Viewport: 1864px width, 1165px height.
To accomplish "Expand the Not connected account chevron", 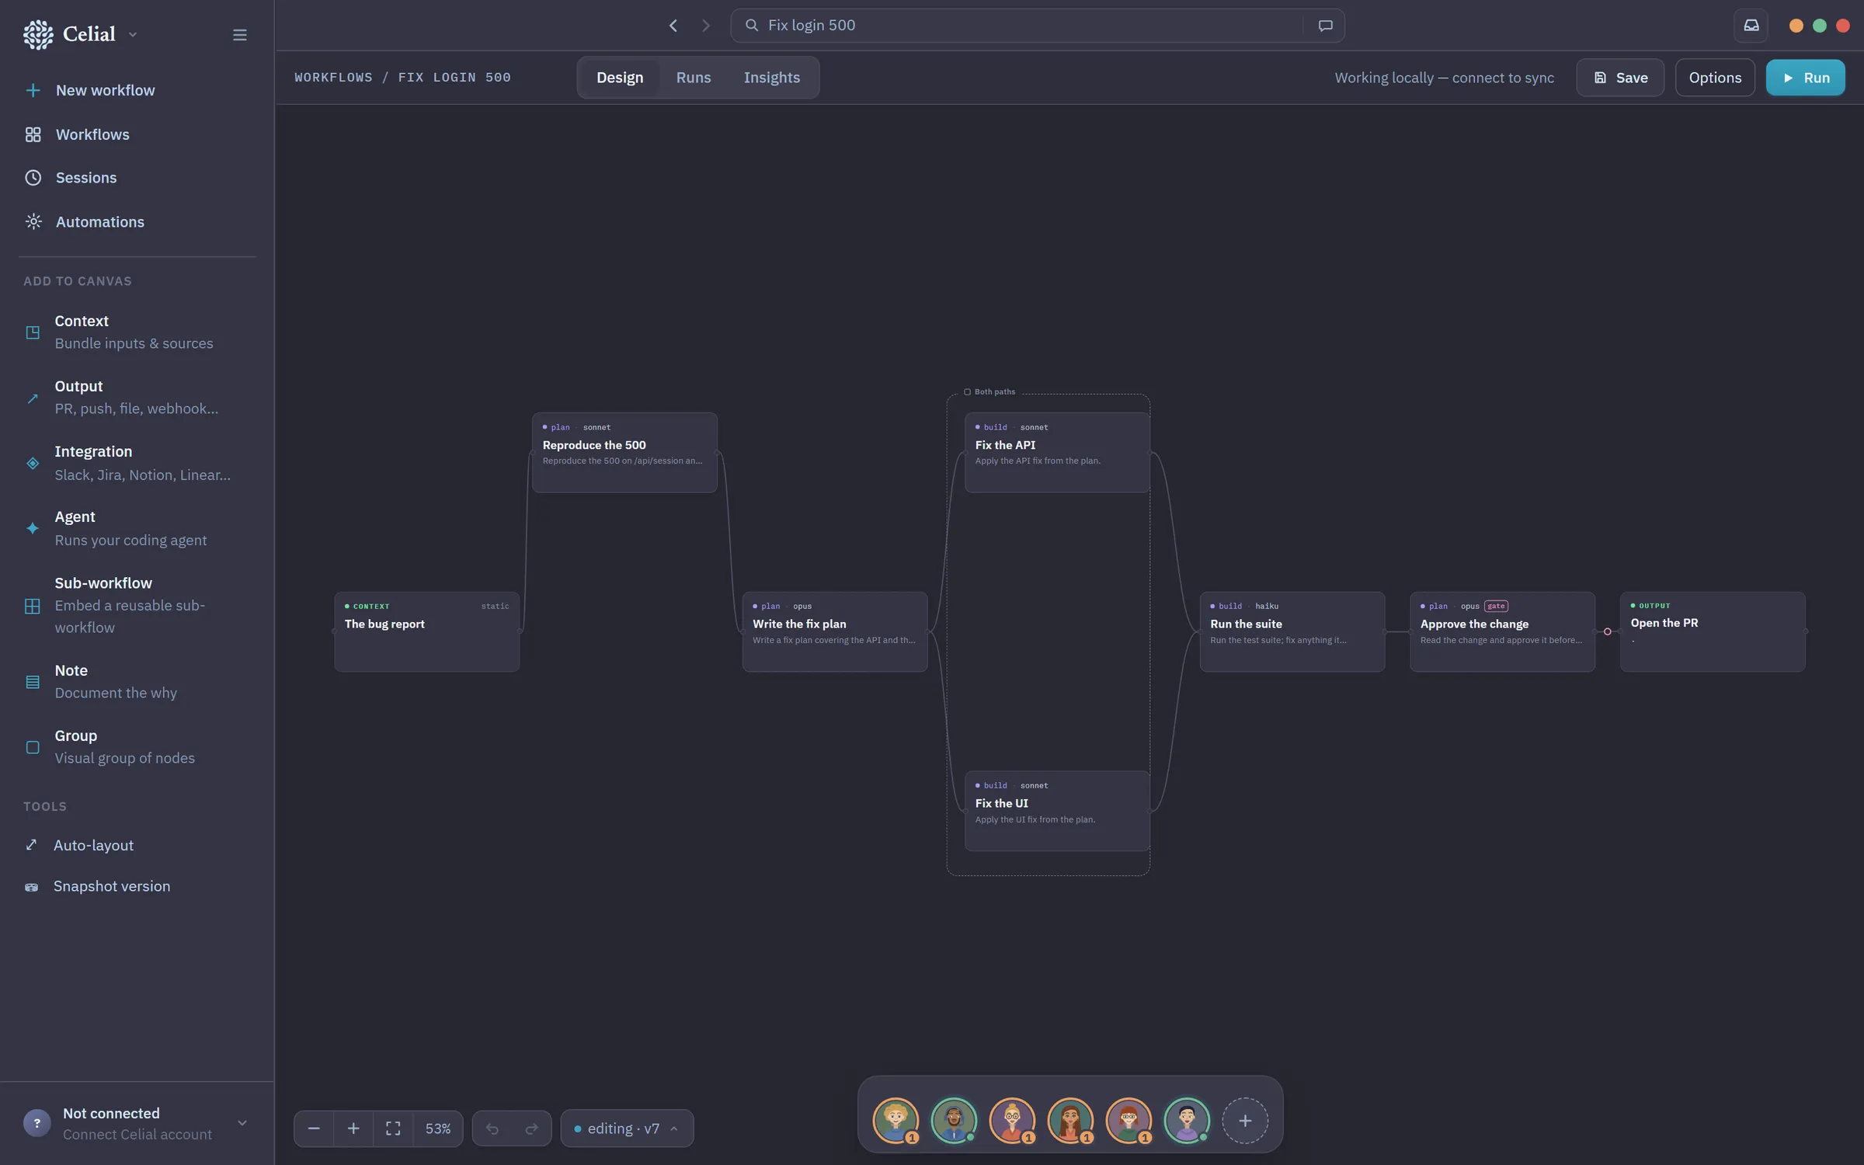I will pyautogui.click(x=242, y=1123).
